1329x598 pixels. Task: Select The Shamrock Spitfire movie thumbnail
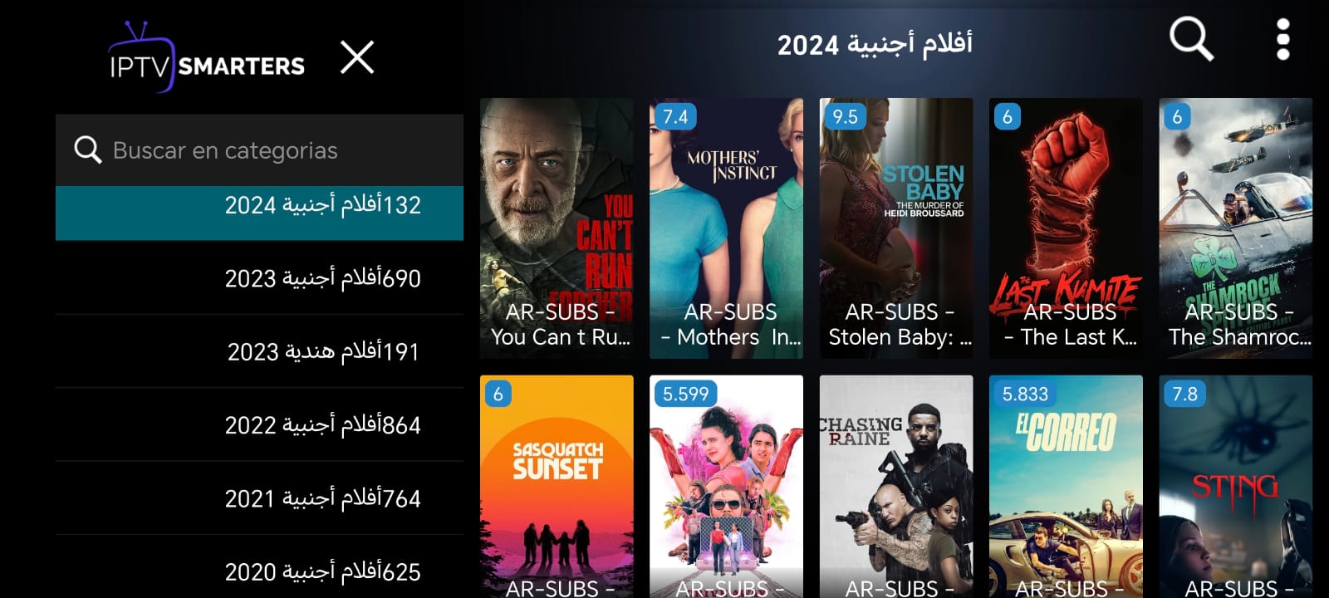coord(1236,228)
